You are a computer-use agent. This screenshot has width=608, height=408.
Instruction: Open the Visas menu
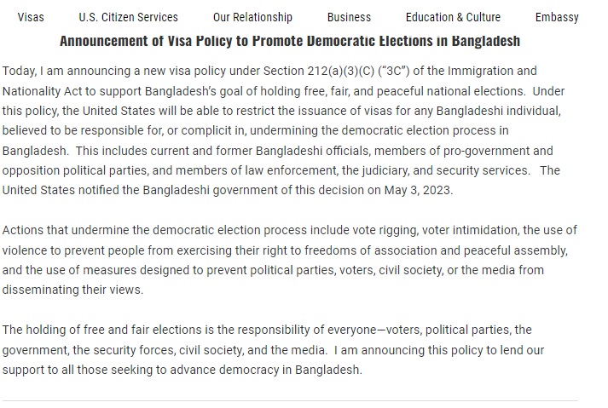pyautogui.click(x=31, y=17)
